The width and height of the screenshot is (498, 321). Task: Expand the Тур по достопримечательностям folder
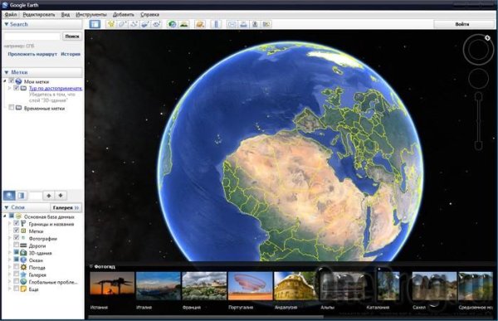pyautogui.click(x=9, y=88)
